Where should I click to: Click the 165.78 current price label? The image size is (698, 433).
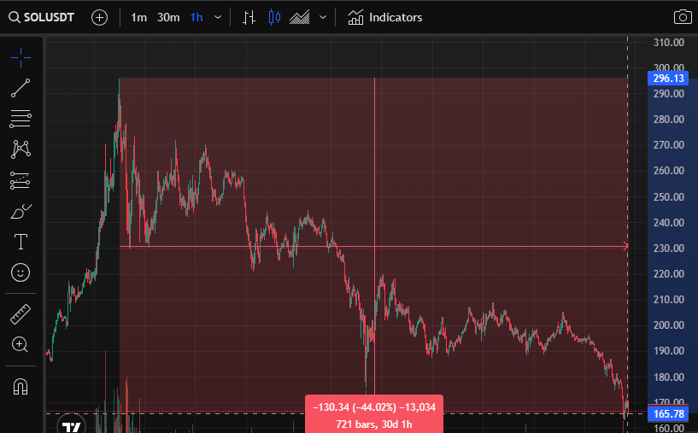(x=668, y=414)
